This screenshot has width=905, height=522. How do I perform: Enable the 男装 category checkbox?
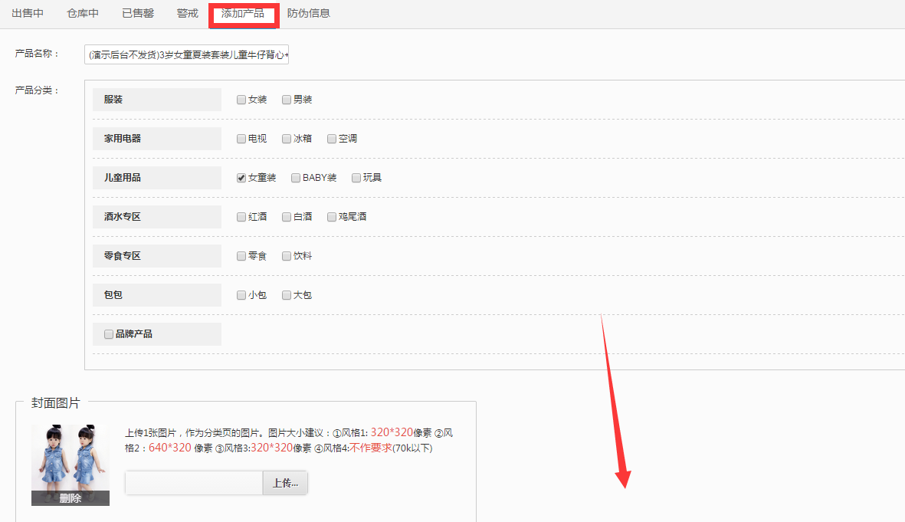point(287,100)
